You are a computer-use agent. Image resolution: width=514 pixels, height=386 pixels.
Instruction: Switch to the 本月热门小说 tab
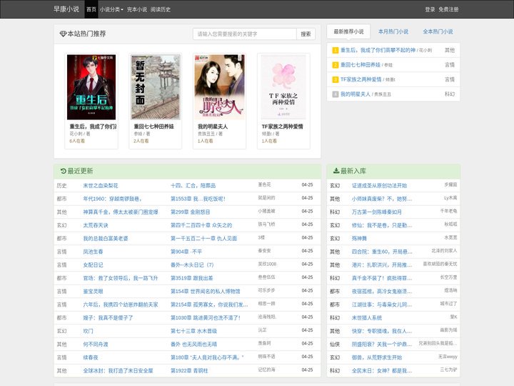pyautogui.click(x=393, y=31)
